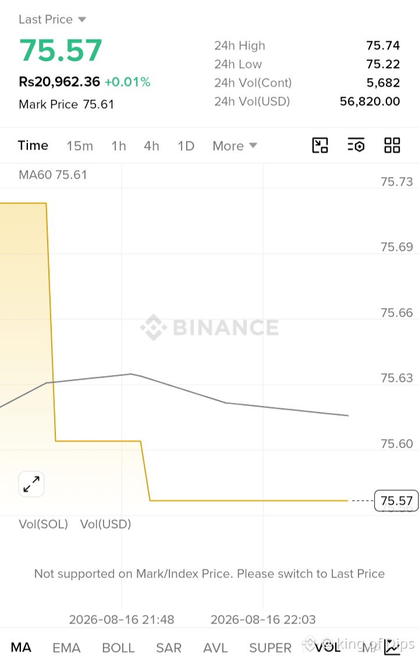
Task: Toggle the EMA indicator
Action: click(66, 648)
